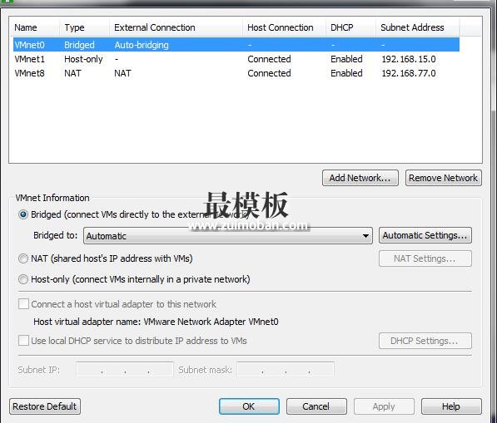
Task: Click the dropdown arrow beside Automatic
Action: (365, 236)
